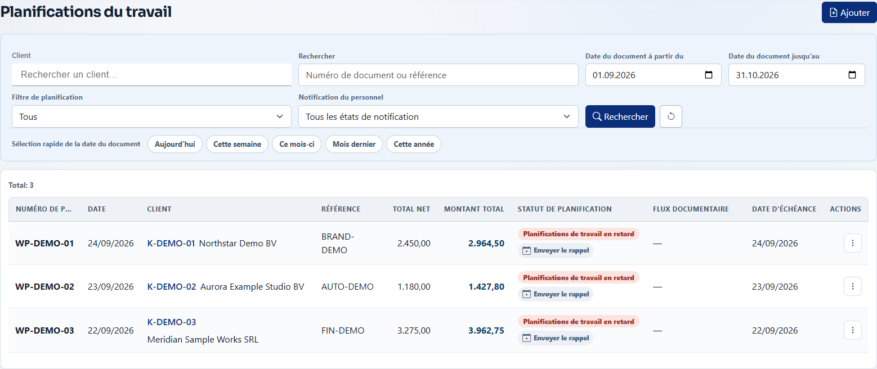This screenshot has width=877, height=369.
Task: Focus the document number or reference field
Action: point(438,75)
